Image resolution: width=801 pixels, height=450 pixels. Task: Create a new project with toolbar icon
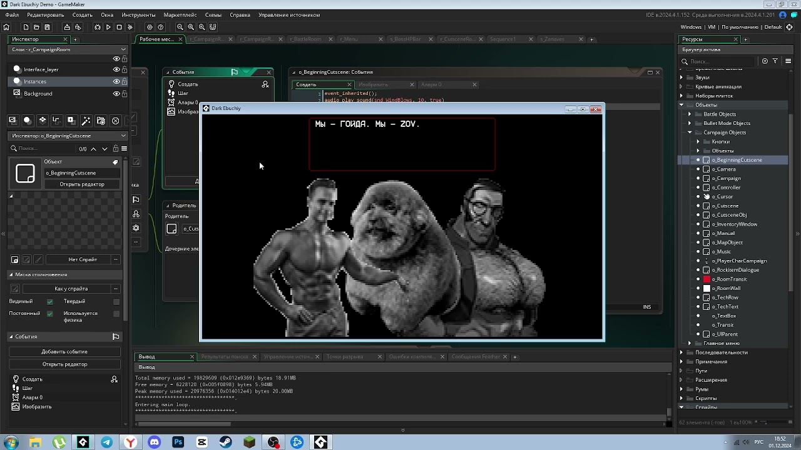click(x=26, y=27)
